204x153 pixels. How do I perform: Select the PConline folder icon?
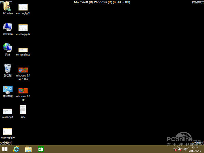7,8
